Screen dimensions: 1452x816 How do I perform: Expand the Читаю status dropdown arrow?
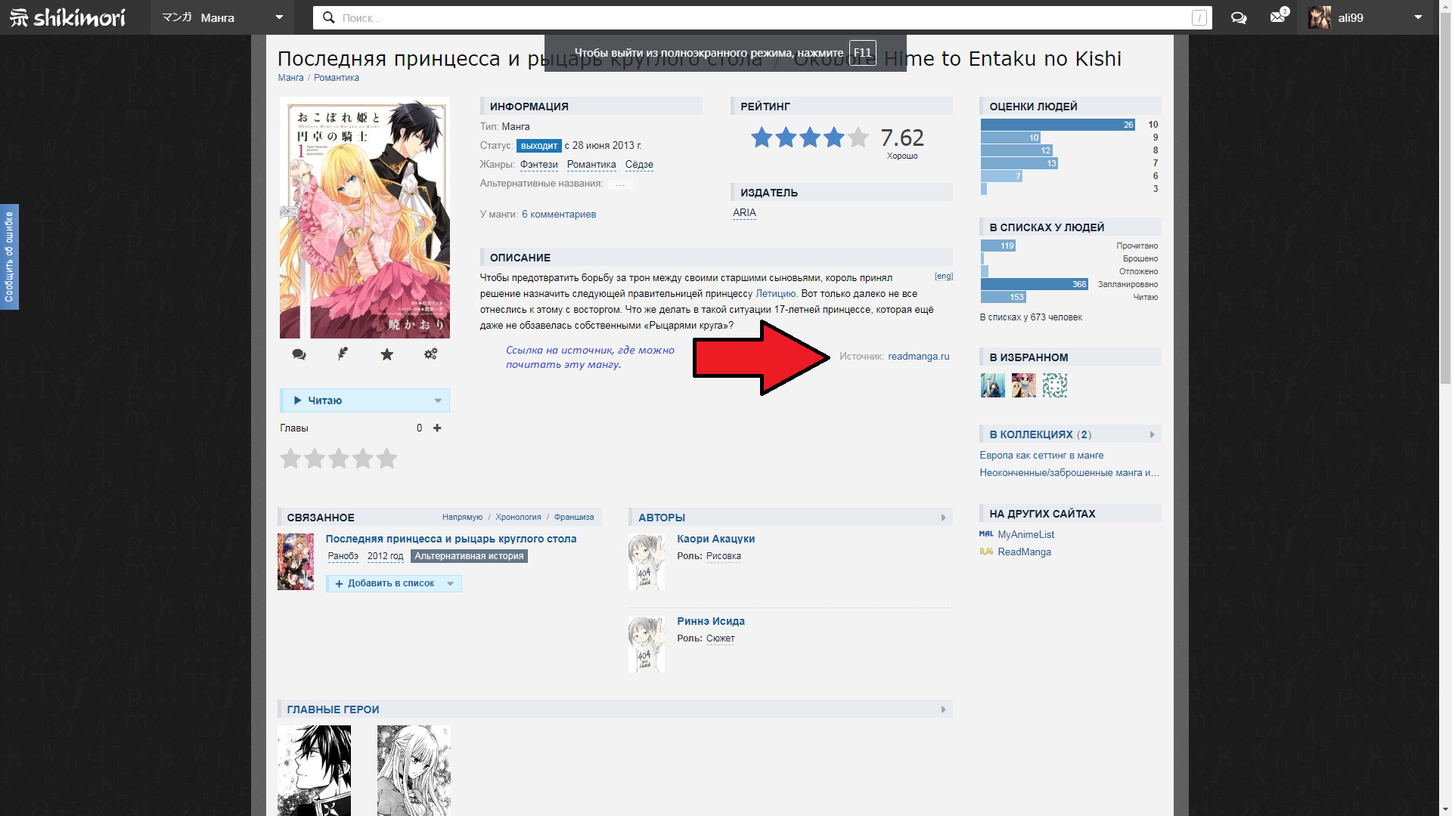[438, 400]
